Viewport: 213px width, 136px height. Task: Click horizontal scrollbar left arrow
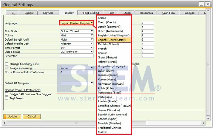[4, 123]
